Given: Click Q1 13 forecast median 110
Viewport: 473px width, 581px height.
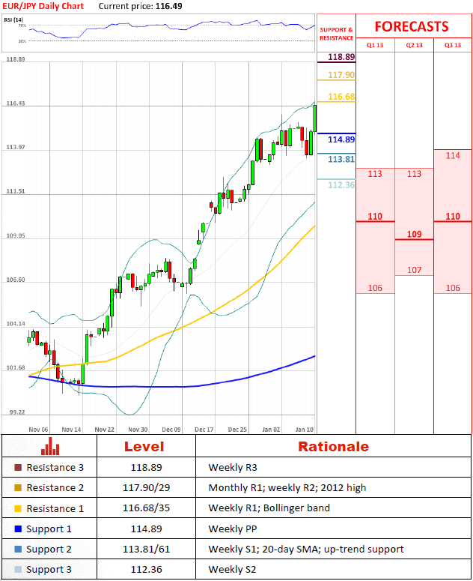Looking at the screenshot, I should click(375, 217).
